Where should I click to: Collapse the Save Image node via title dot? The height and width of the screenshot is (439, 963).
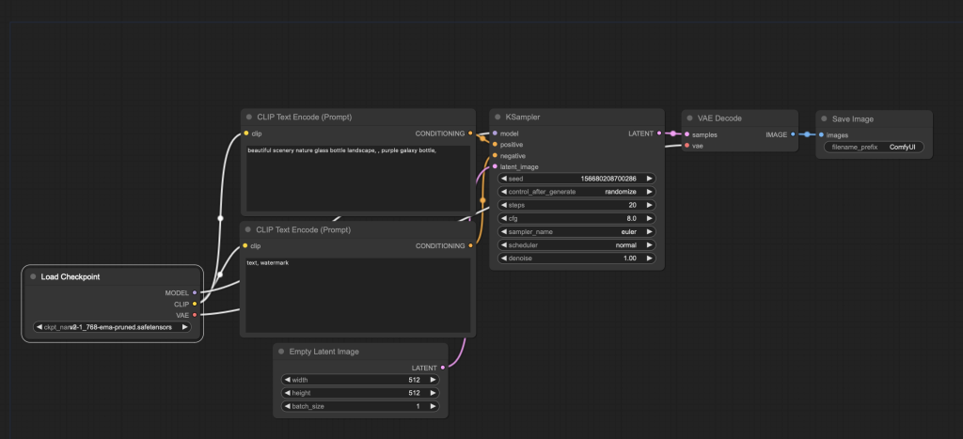coord(824,119)
